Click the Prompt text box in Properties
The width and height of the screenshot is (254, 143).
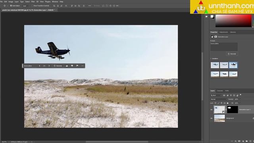[x=224, y=47]
